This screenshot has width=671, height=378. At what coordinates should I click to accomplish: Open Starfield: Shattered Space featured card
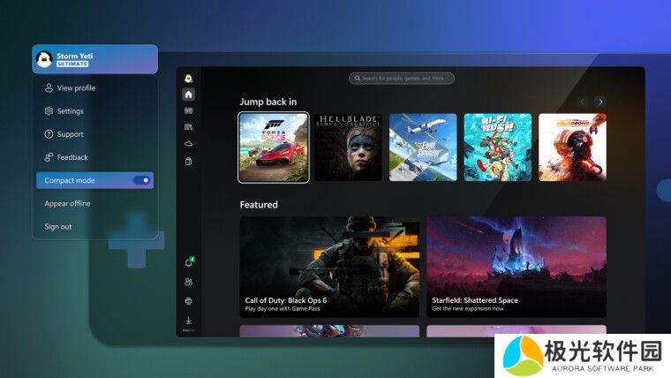[516, 267]
